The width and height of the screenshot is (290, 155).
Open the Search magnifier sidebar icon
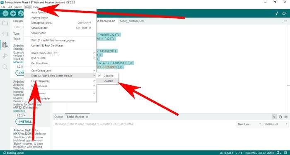point(5,67)
